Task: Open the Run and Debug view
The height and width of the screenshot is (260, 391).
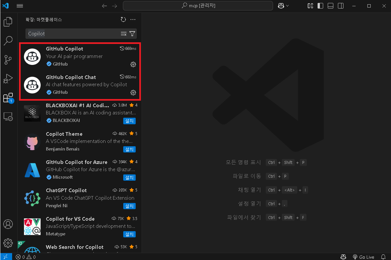Action: point(8,79)
